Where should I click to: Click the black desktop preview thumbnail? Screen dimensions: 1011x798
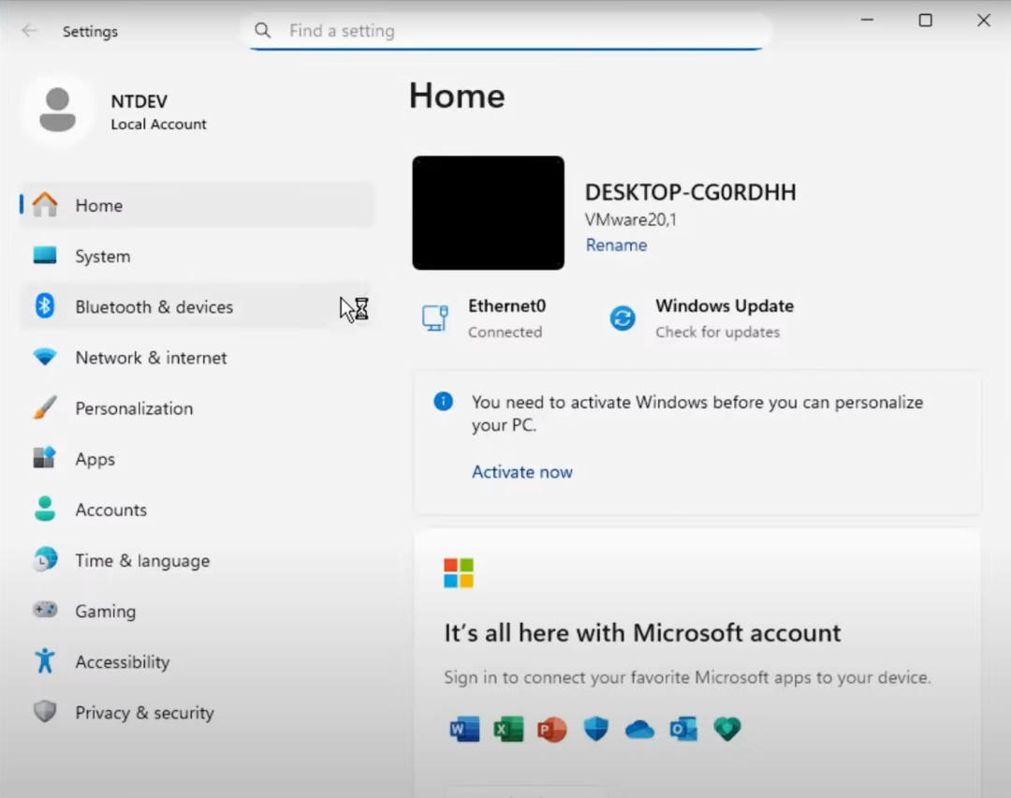[488, 213]
